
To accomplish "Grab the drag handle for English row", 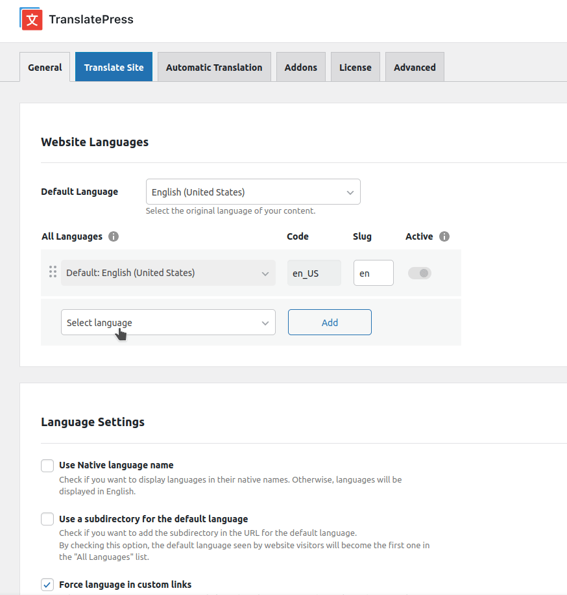I will point(53,272).
